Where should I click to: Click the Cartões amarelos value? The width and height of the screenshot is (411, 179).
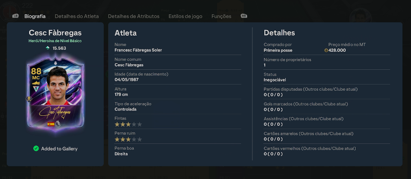(x=273, y=139)
